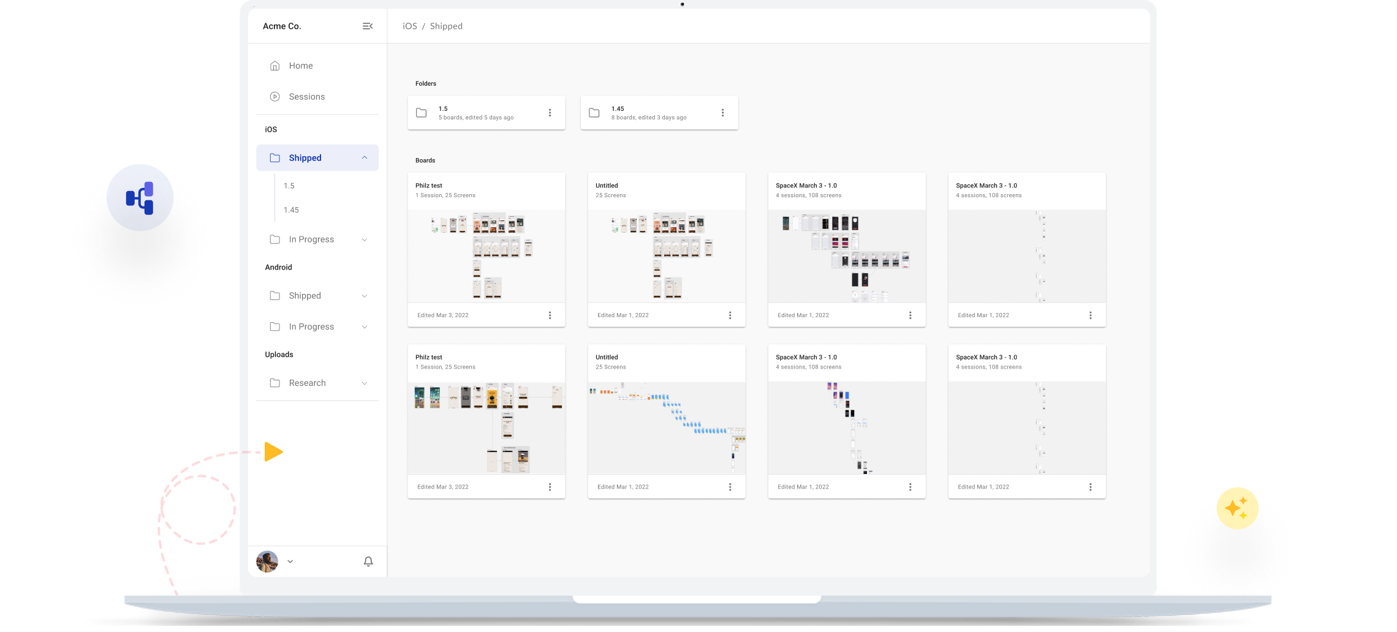Viewport: 1397px width, 632px height.
Task: Expand the Research uploads folder
Action: 365,383
